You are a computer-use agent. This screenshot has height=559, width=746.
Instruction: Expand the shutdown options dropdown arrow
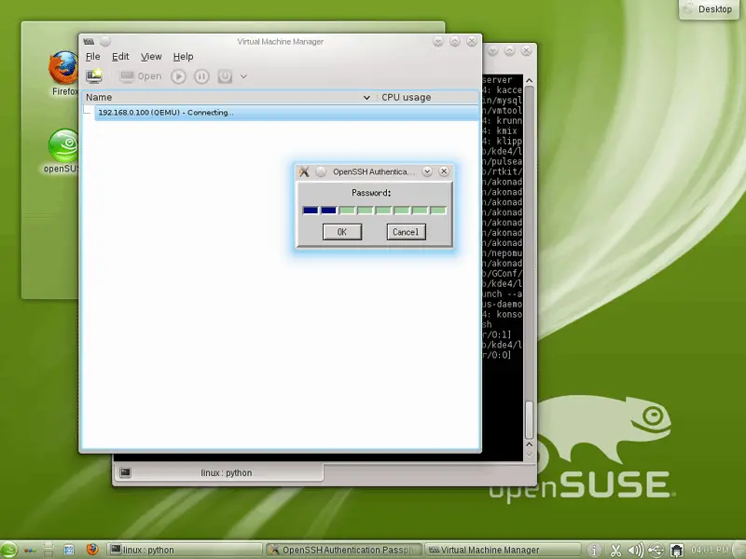coord(243,76)
